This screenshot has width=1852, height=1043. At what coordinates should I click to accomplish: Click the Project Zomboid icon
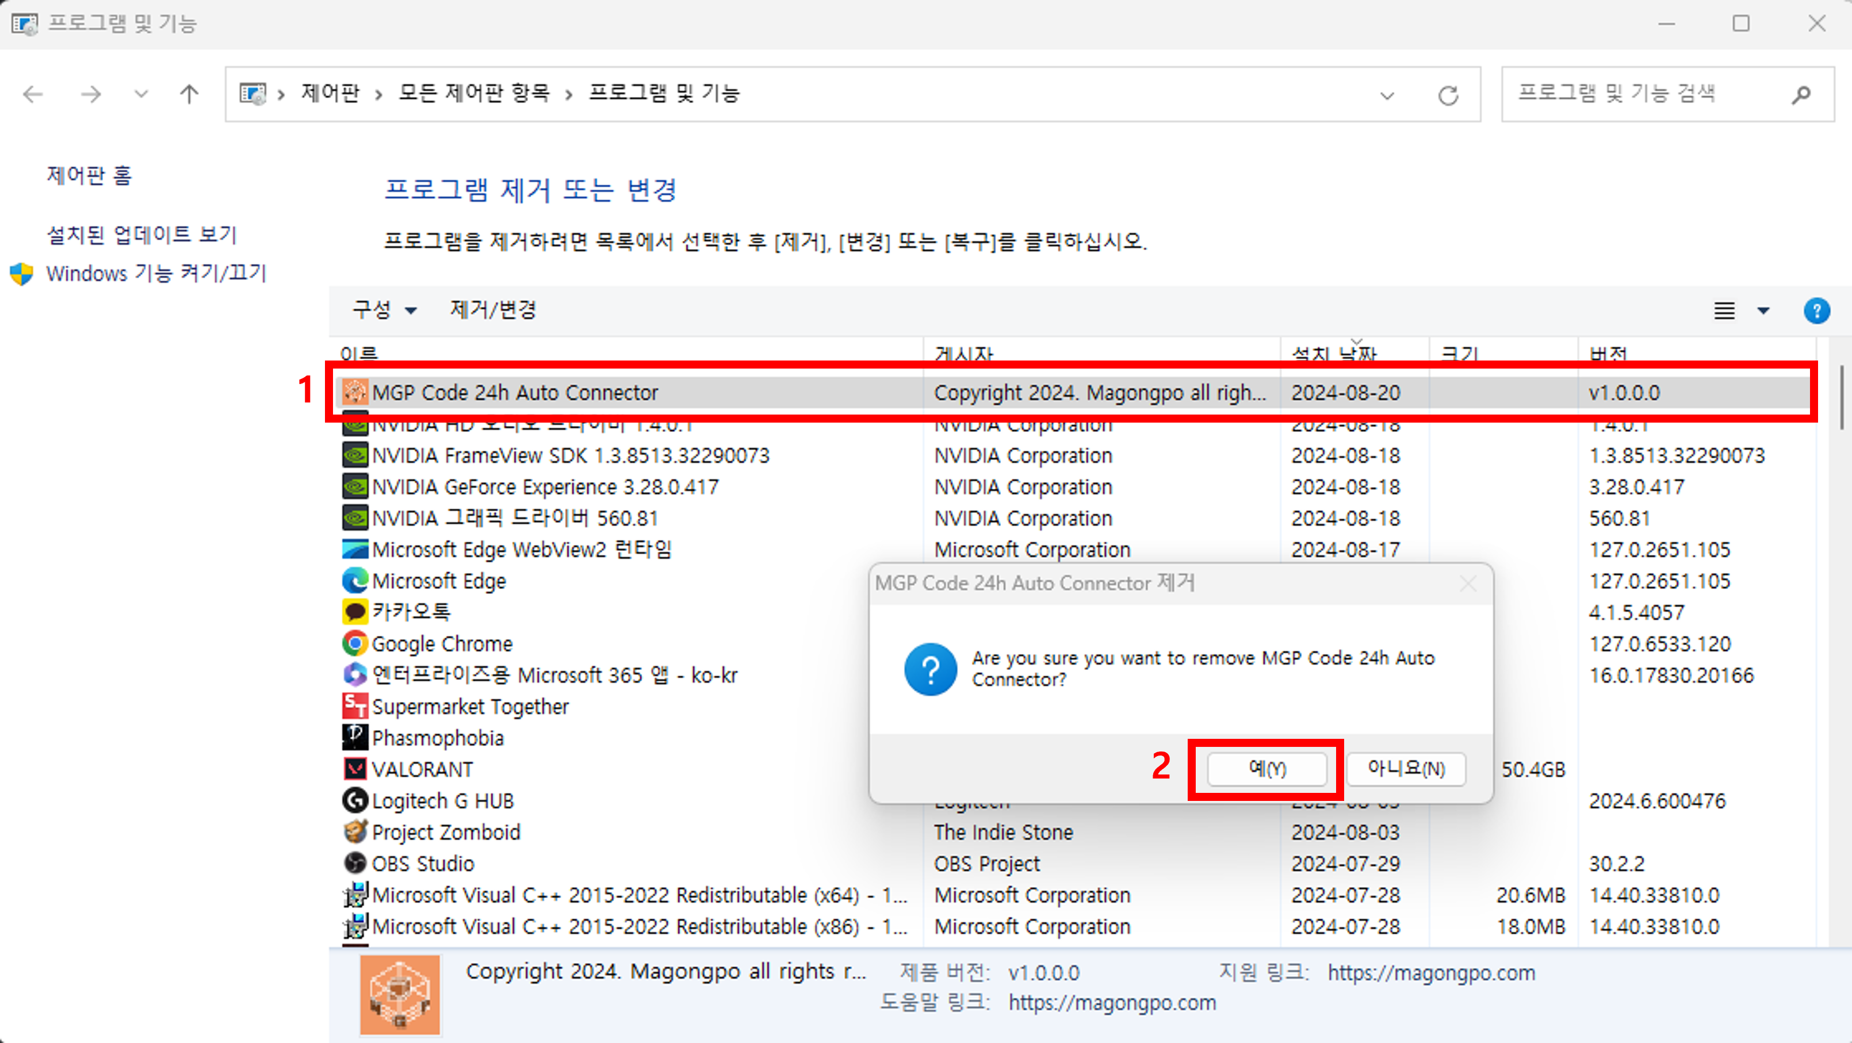coord(355,831)
